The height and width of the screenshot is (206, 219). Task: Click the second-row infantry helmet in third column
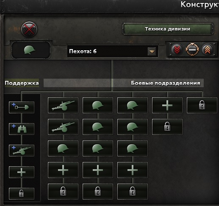(x=133, y=127)
